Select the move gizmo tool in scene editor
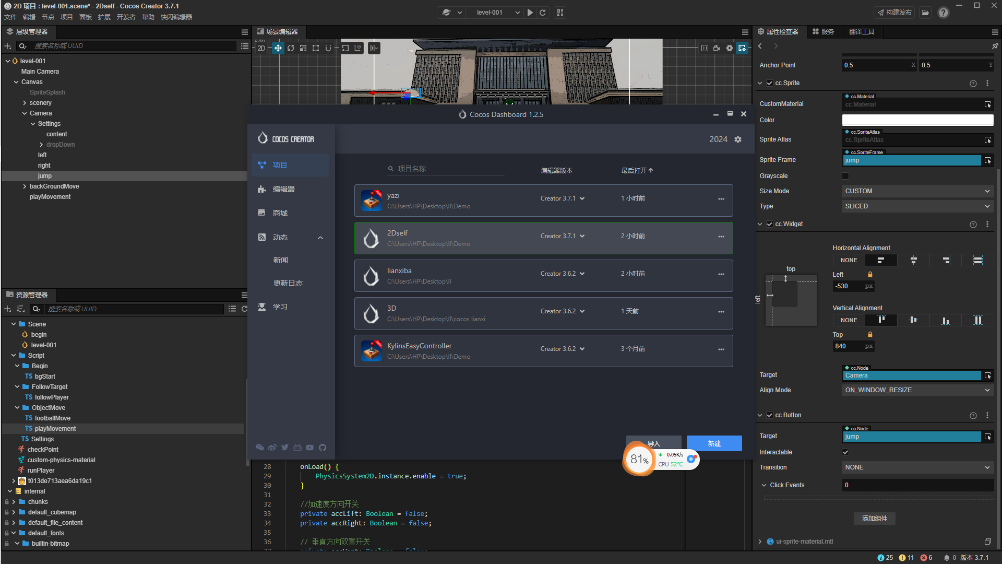 (278, 48)
